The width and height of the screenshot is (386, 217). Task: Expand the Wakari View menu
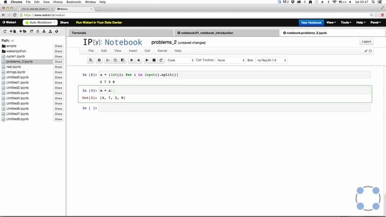coord(331,22)
